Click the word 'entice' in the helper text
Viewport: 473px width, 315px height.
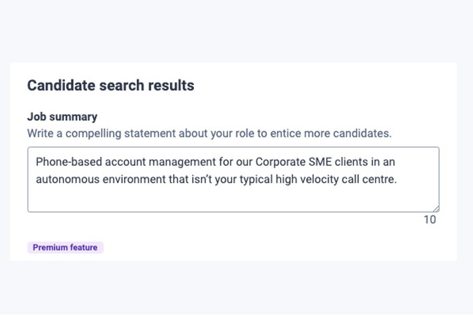pyautogui.click(x=284, y=133)
